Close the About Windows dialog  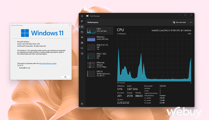coord(70,25)
